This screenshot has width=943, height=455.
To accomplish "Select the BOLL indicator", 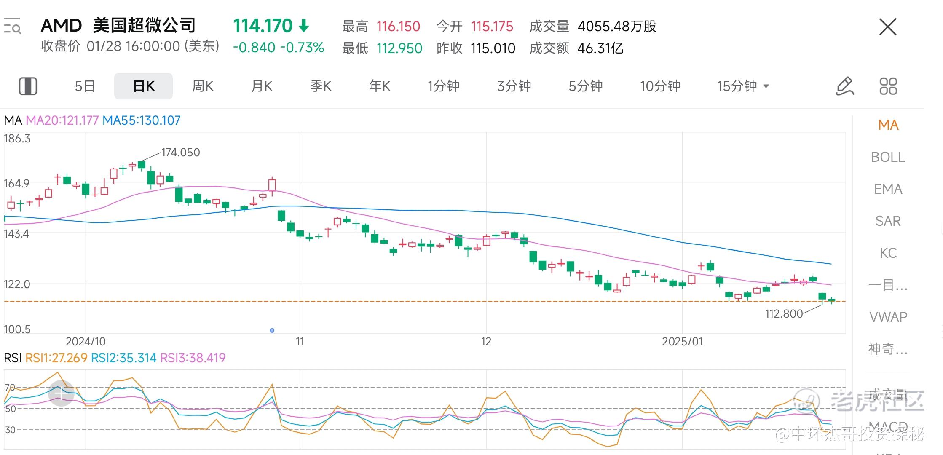I will coord(888,157).
